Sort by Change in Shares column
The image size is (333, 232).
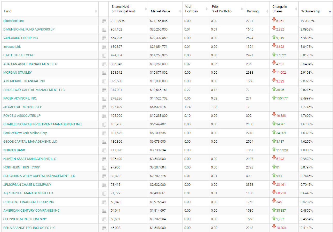(x=284, y=9)
